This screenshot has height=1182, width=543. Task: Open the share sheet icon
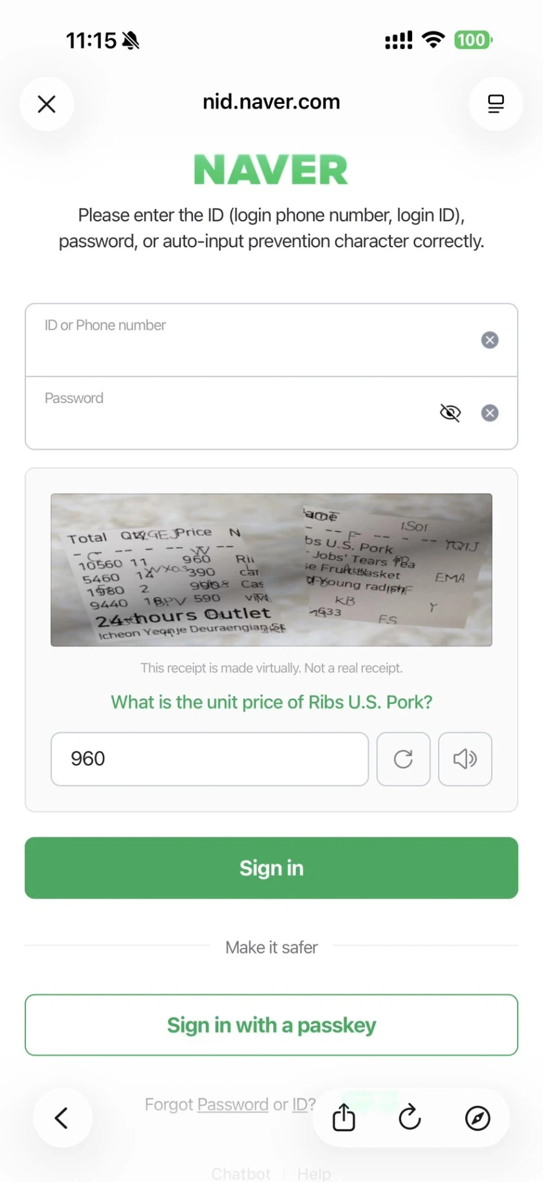344,1117
